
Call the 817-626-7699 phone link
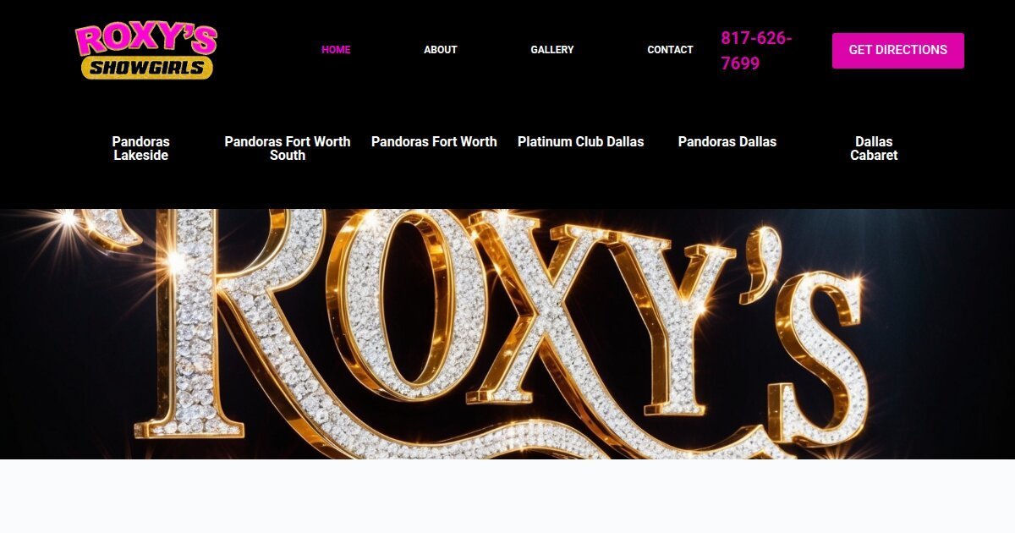pos(756,51)
